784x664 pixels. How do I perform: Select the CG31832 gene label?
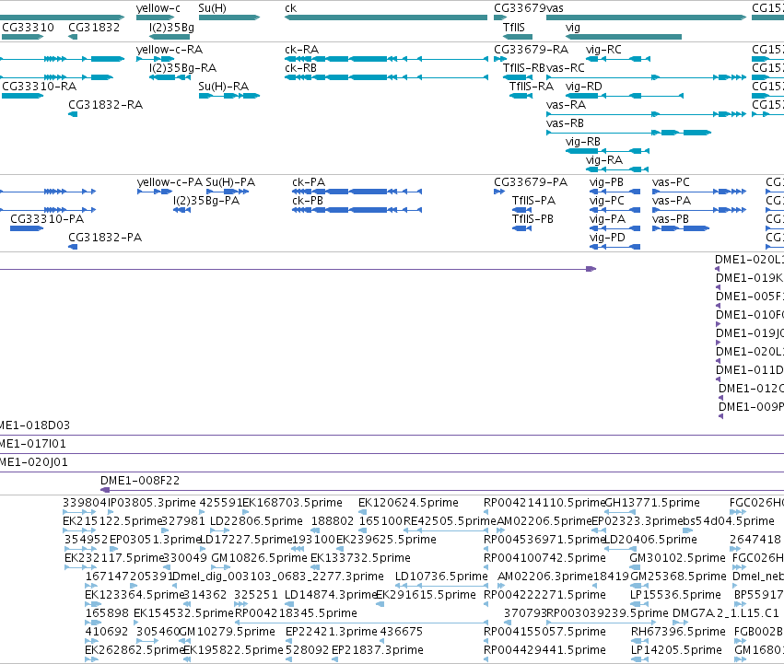(94, 27)
